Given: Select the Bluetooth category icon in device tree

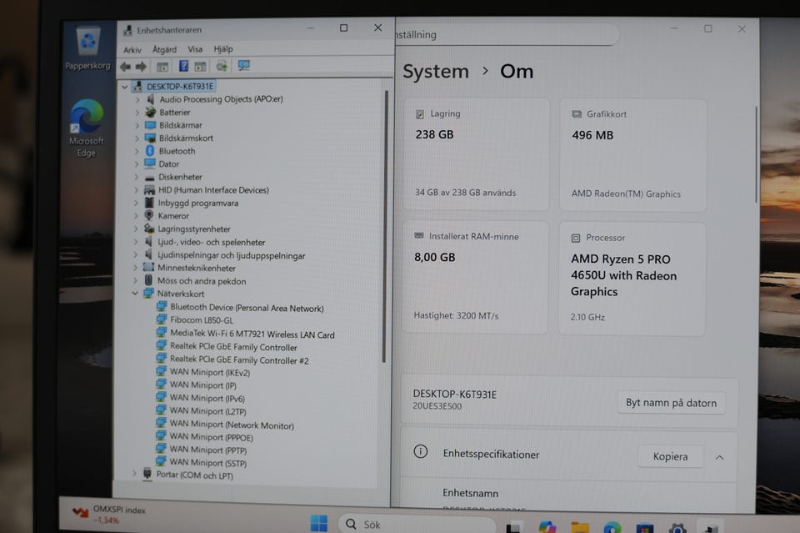Looking at the screenshot, I should [150, 151].
